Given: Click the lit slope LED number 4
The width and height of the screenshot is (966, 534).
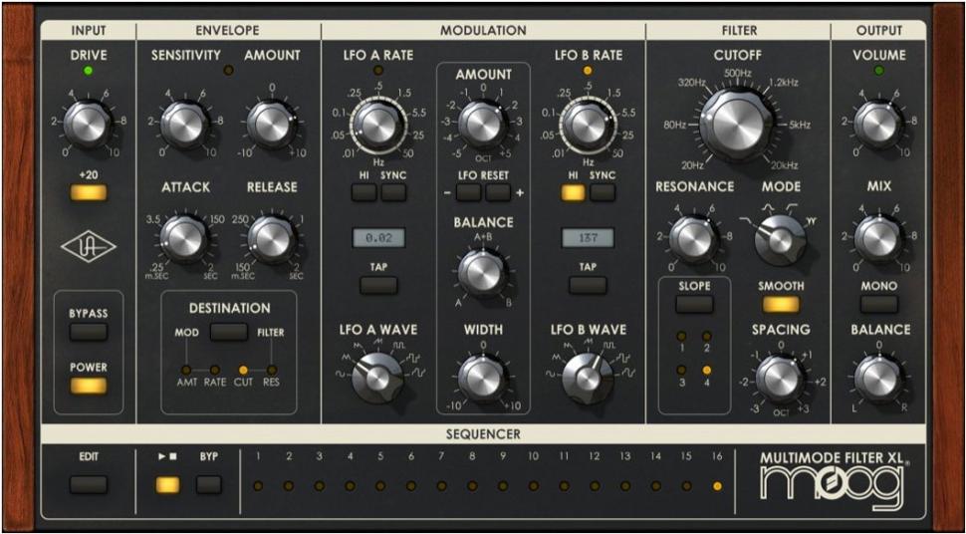Looking at the screenshot, I should point(707,370).
